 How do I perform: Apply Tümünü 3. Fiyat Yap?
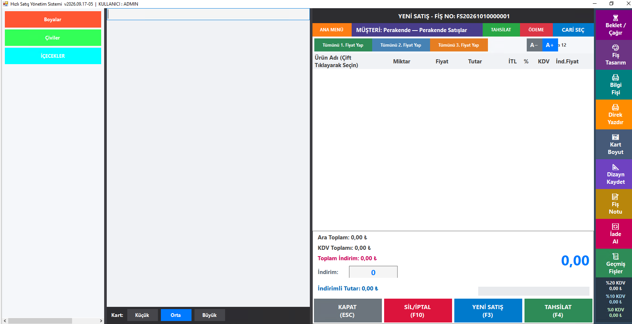pyautogui.click(x=459, y=45)
